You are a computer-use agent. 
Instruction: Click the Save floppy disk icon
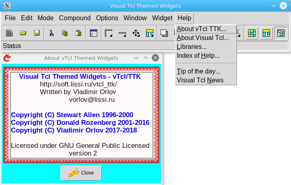(37, 33)
